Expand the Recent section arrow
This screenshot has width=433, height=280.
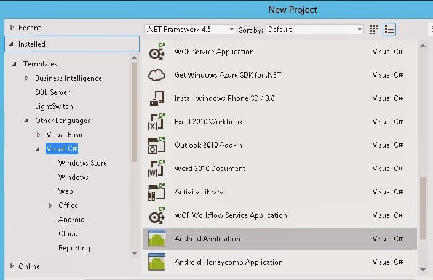tap(12, 27)
